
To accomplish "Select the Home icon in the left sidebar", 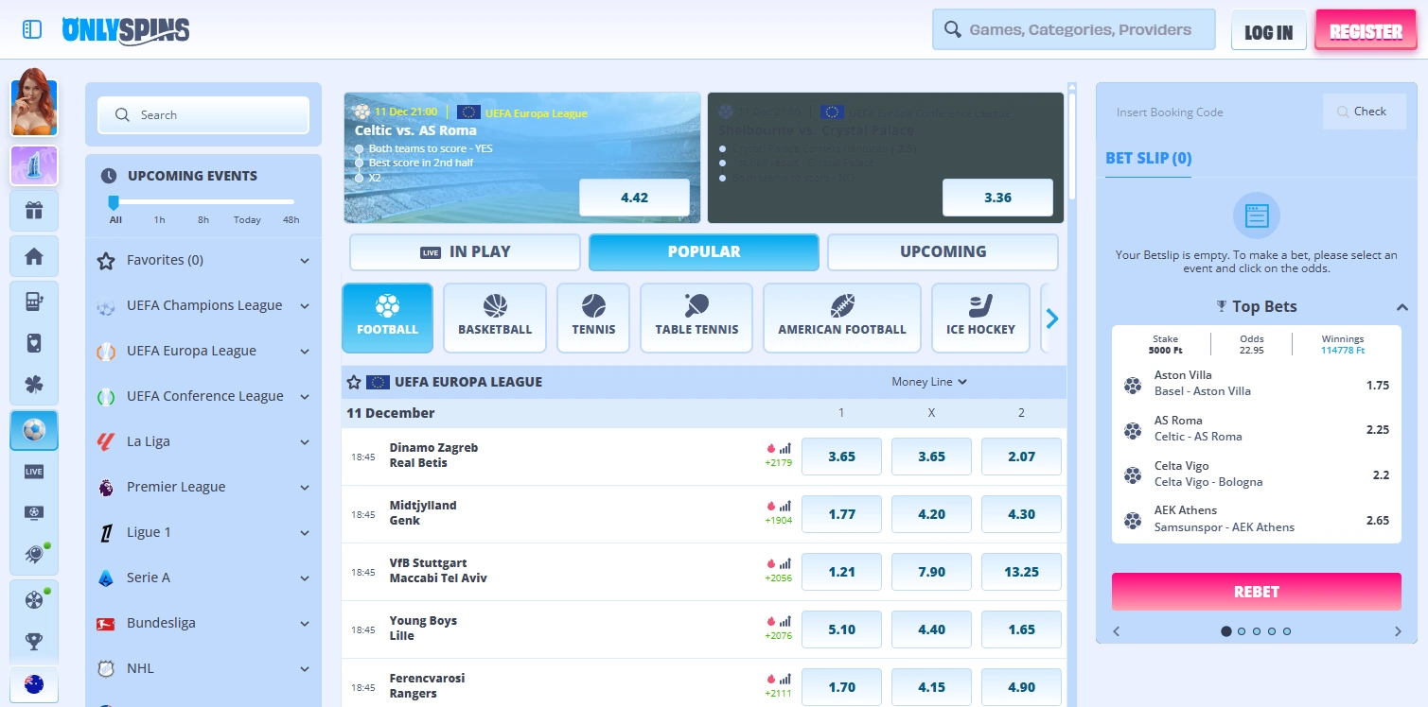I will click(34, 256).
